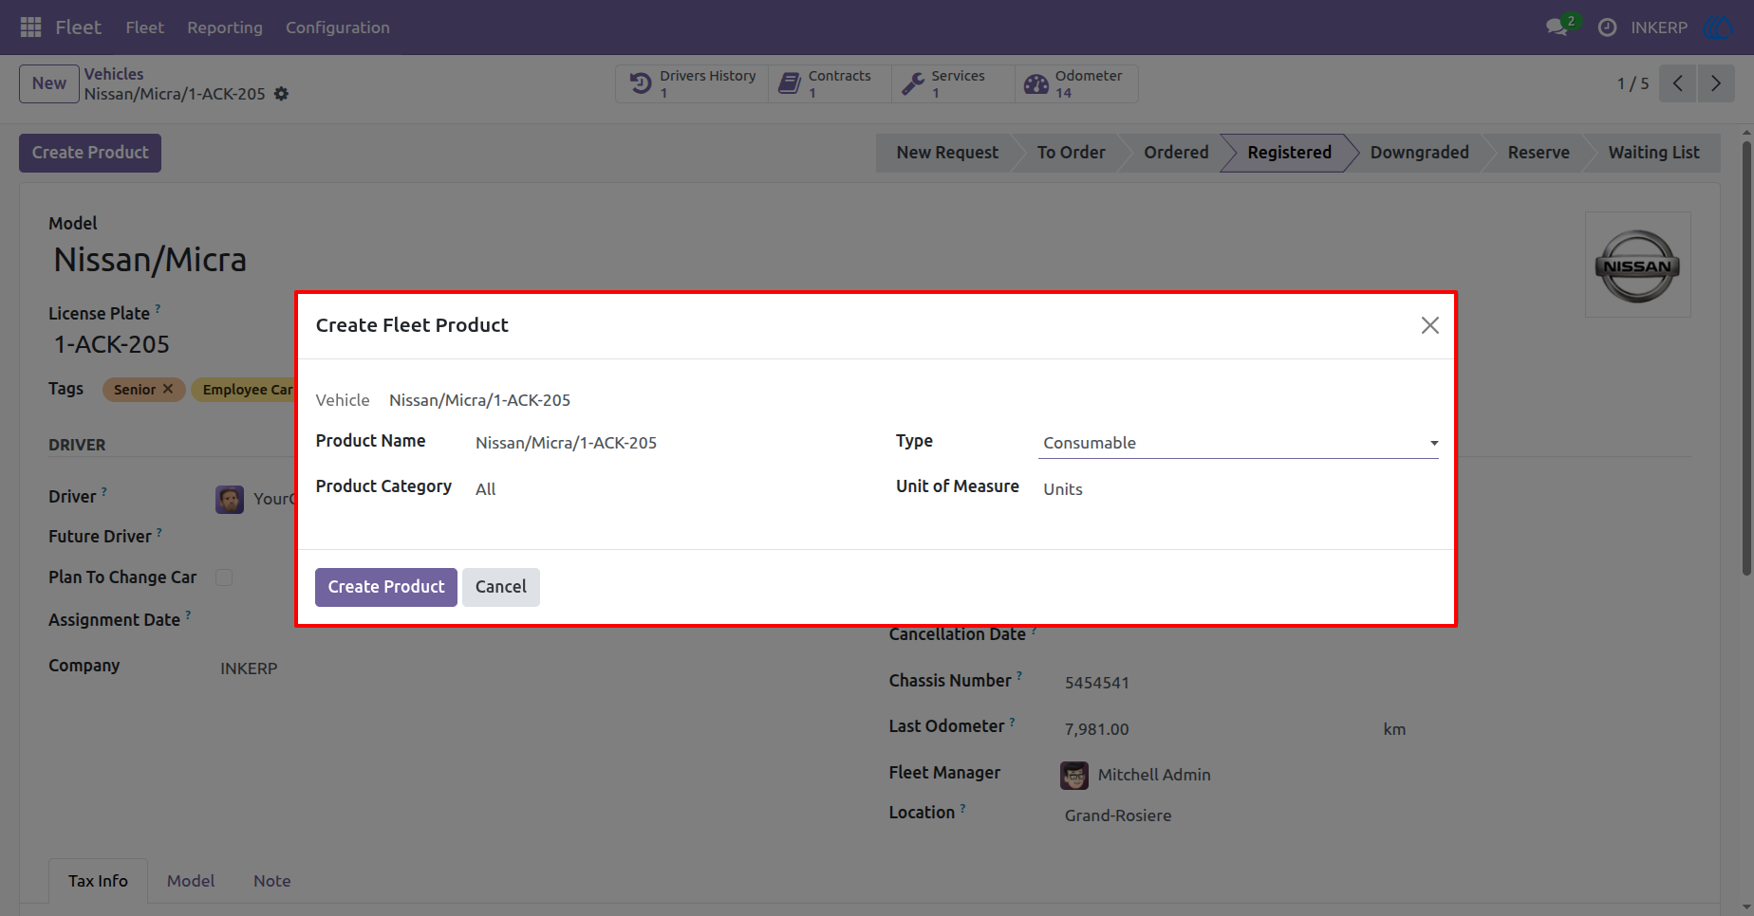Select the Registered status stage
This screenshot has height=916, width=1754.
(x=1289, y=153)
